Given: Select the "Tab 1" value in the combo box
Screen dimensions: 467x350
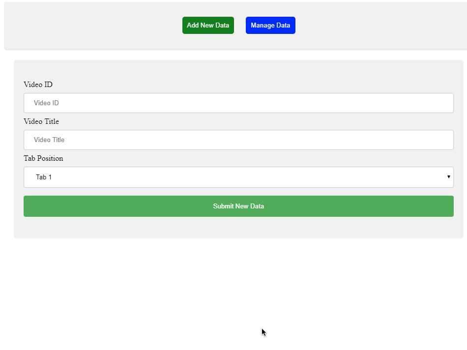Looking at the screenshot, I should pyautogui.click(x=44, y=177).
